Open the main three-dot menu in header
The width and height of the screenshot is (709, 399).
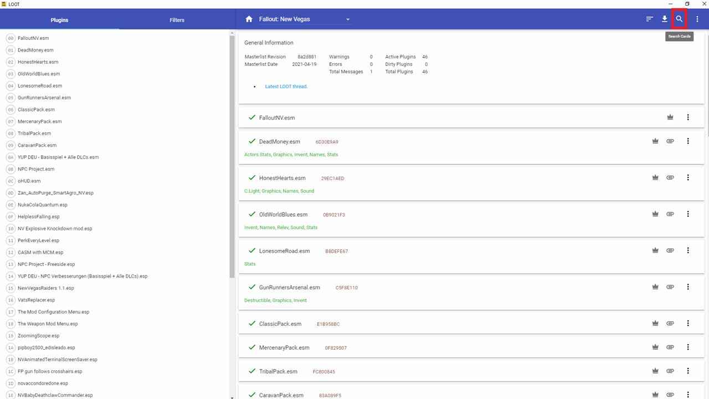(697, 19)
